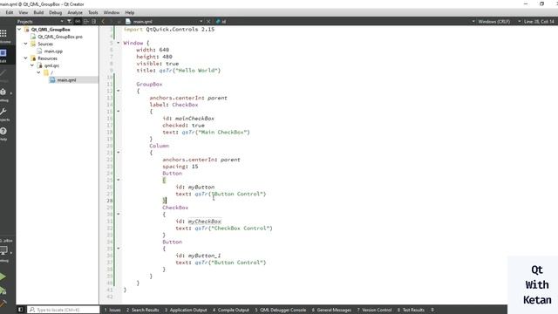Open the Window menu
The height and width of the screenshot is (314, 558).
(112, 12)
